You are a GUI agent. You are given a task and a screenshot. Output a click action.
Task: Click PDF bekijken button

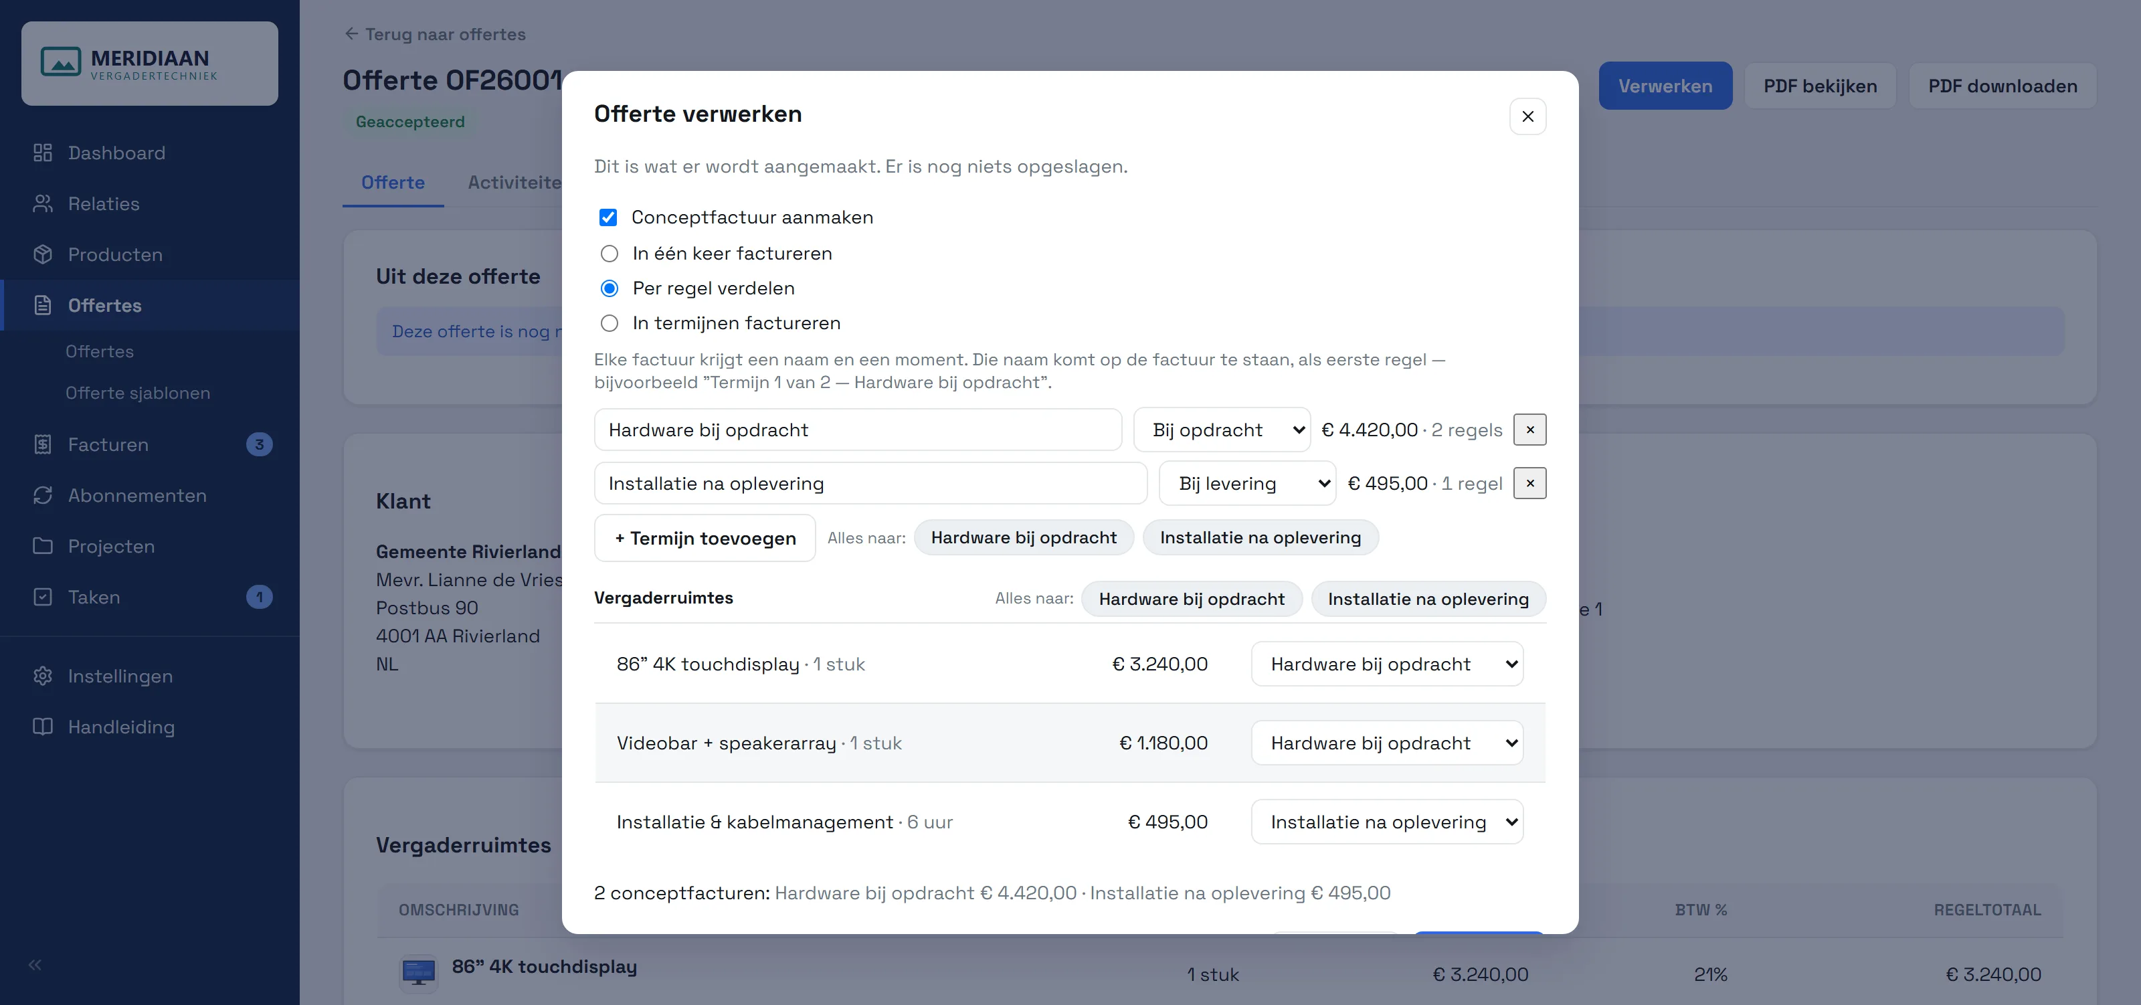pos(1820,86)
